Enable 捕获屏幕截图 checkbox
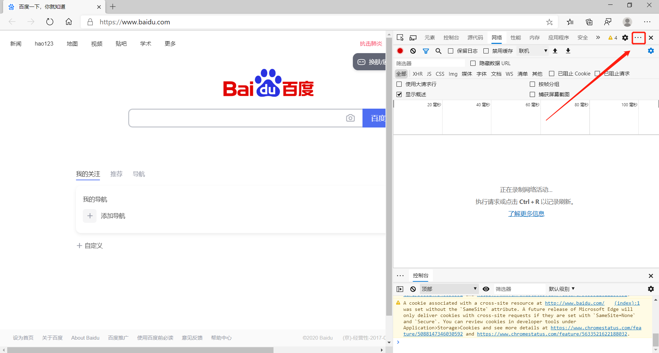Viewport: 659px width, 353px height. (x=532, y=94)
